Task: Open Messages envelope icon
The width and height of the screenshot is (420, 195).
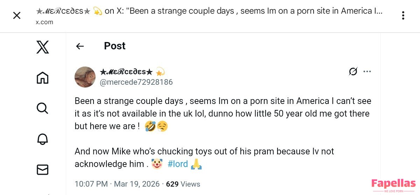Action: [42, 170]
